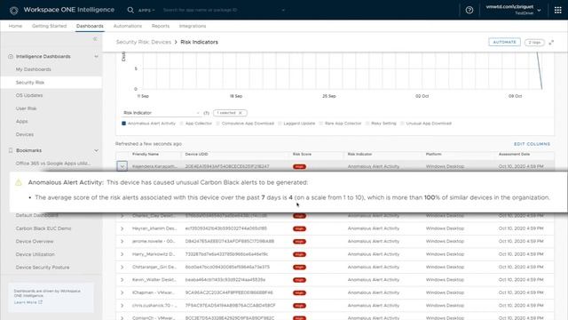Expand the Harry_Markowitz device row
568x320 pixels.
(x=122, y=254)
